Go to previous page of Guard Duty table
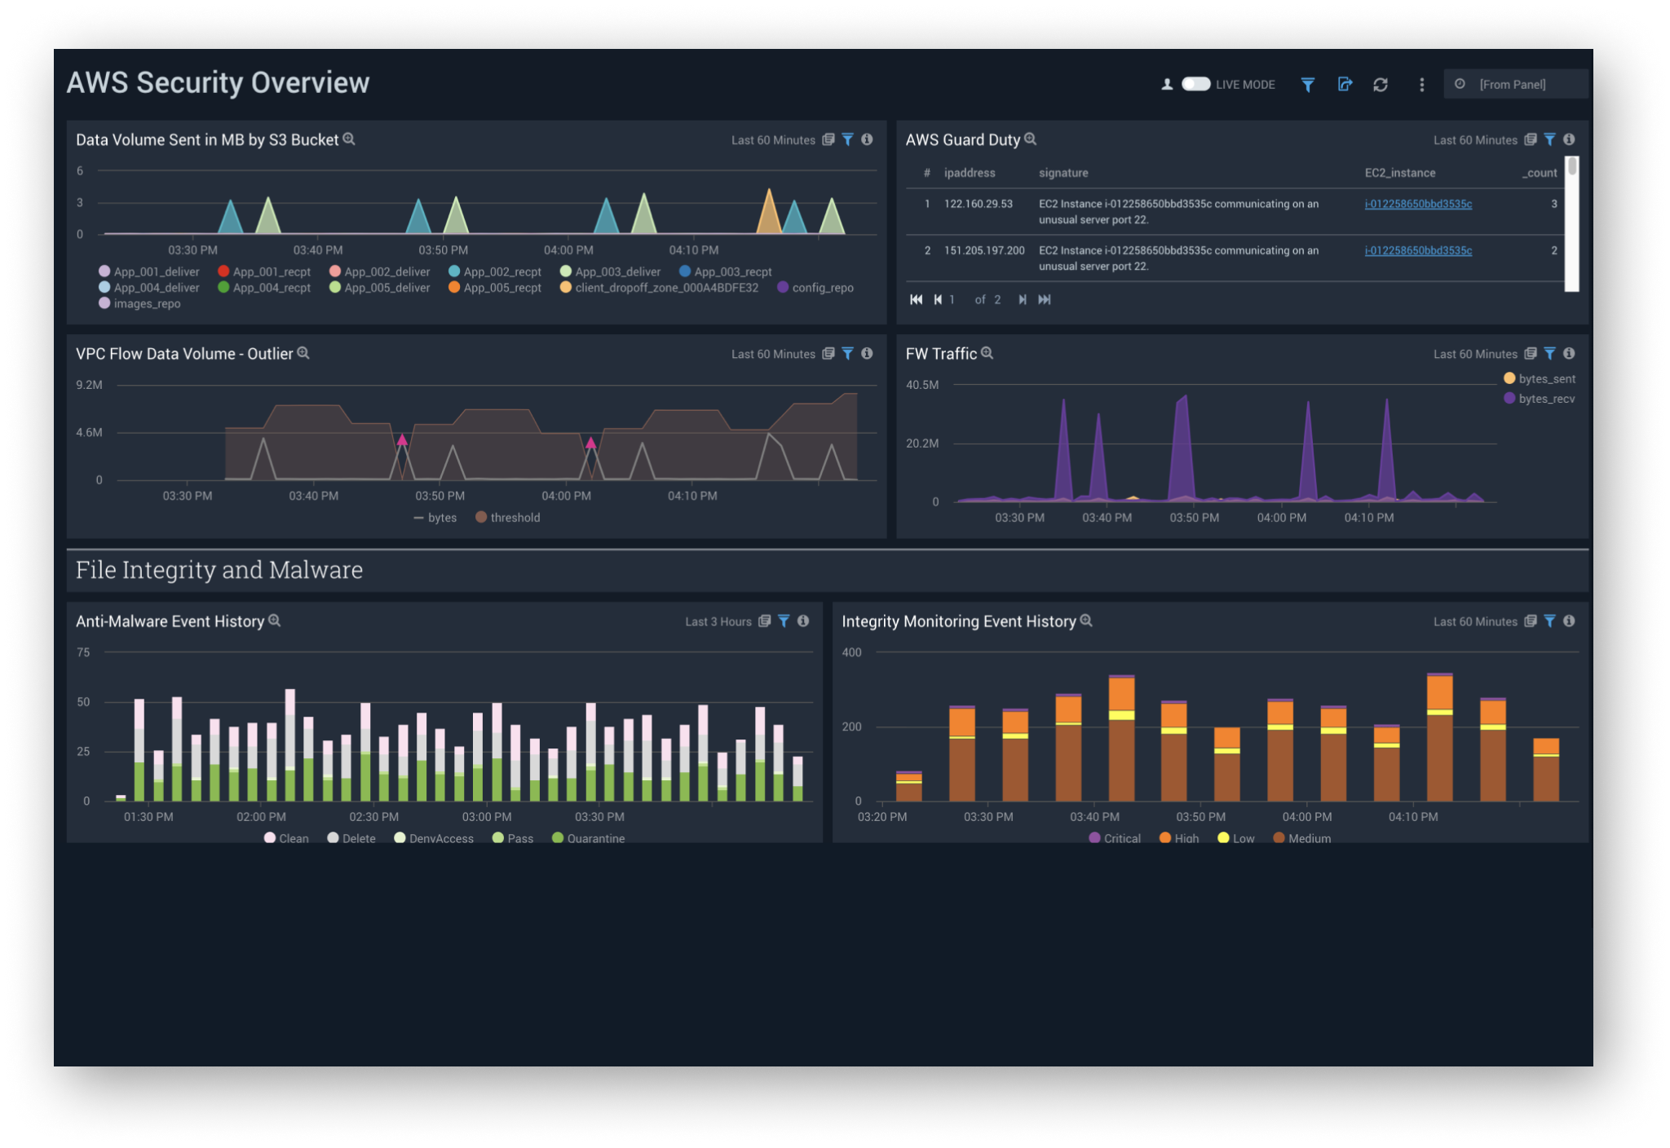The image size is (1670, 1148). [938, 299]
